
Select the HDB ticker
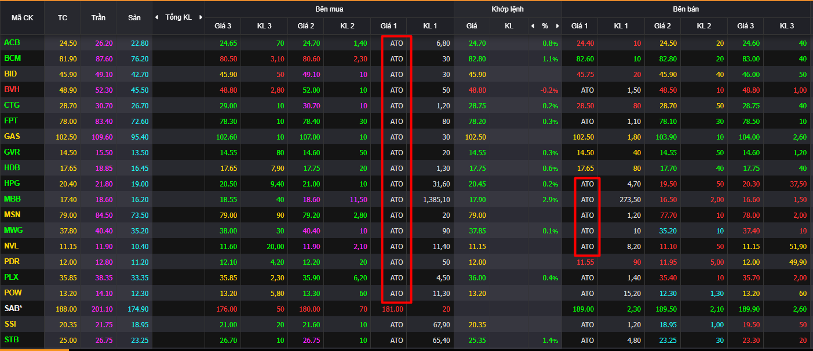tap(12, 168)
